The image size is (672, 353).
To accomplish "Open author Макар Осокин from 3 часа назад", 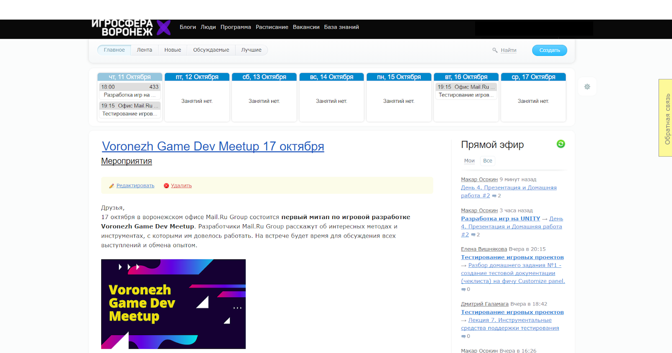I will (x=479, y=211).
